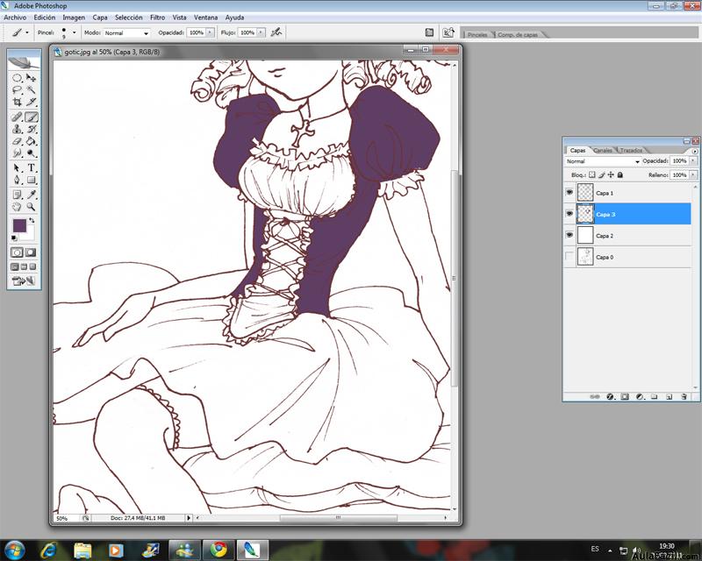
Task: Open the Layers panel options menu
Action: (x=695, y=152)
